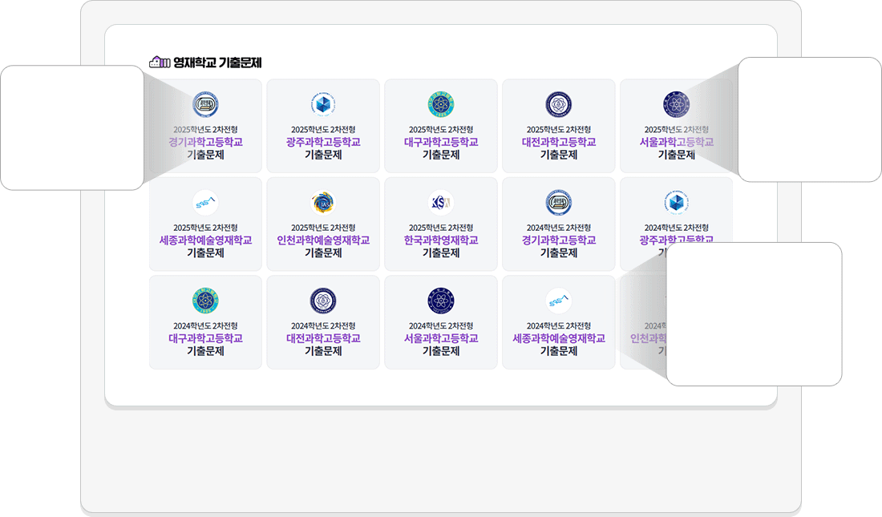Click the 2024 서울과학고등학교 atom emblem

(441, 301)
